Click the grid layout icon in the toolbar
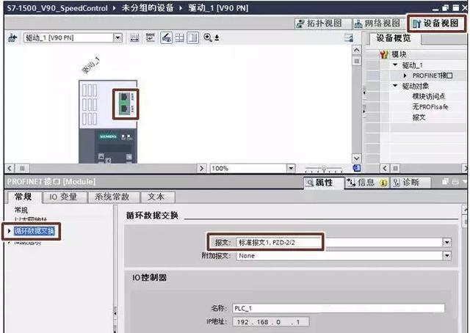The image size is (470, 333). tap(179, 37)
